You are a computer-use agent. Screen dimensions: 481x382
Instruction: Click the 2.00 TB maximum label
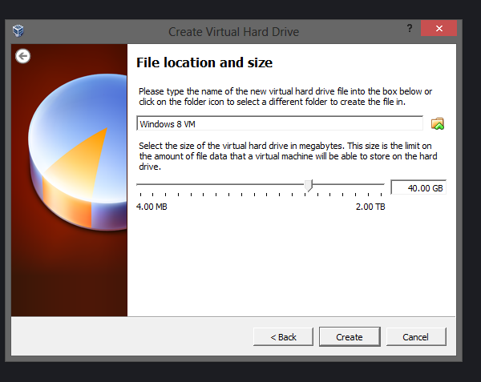(x=370, y=207)
